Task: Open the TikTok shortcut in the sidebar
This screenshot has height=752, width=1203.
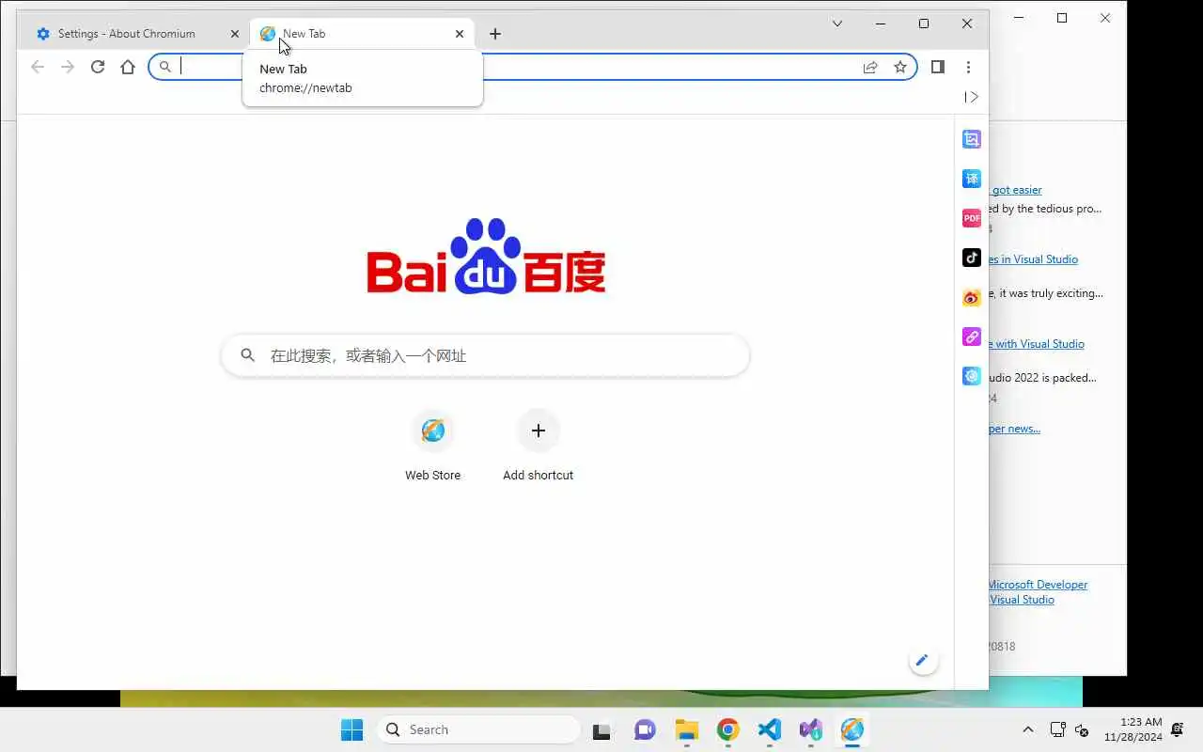Action: click(972, 258)
